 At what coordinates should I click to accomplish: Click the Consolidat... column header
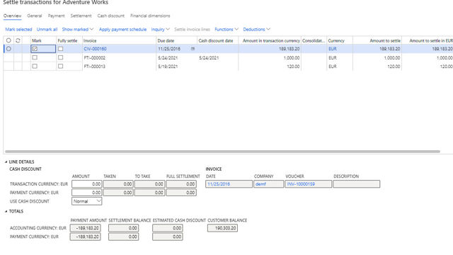[314, 41]
